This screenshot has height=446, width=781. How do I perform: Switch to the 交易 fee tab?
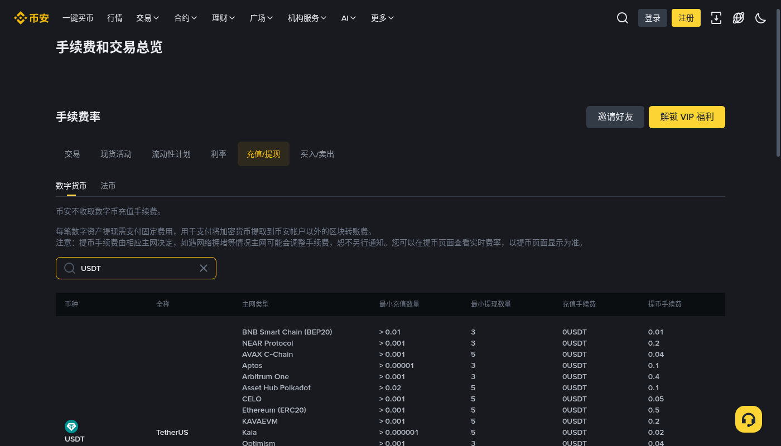tap(73, 154)
